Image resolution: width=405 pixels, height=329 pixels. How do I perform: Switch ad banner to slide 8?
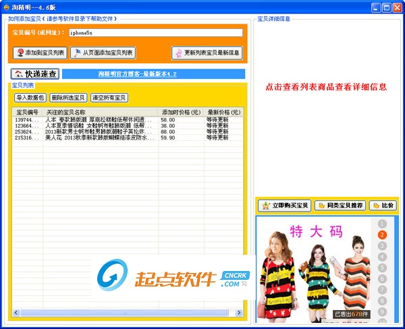pyautogui.click(x=382, y=301)
